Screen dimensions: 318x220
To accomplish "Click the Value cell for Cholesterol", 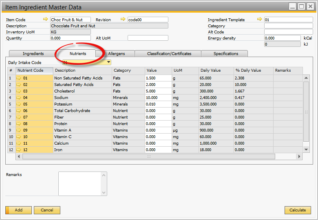I will click(x=159, y=91).
